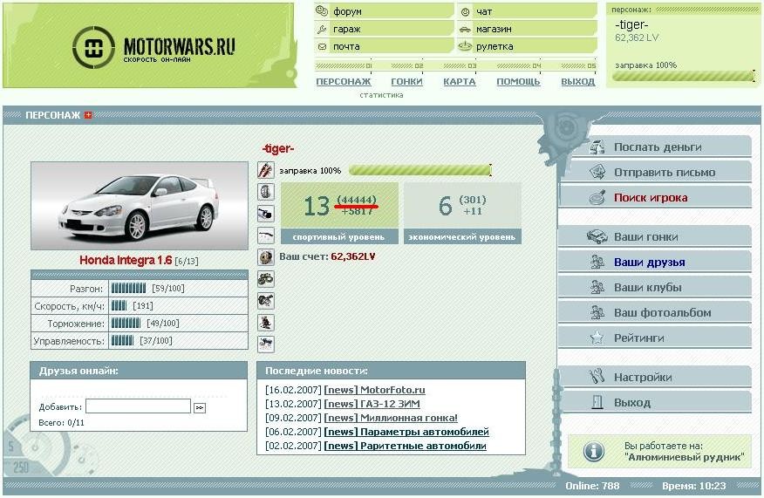Viewport: 764px width, 498px height.
Task: Click the Выход door icon
Action: [x=597, y=402]
